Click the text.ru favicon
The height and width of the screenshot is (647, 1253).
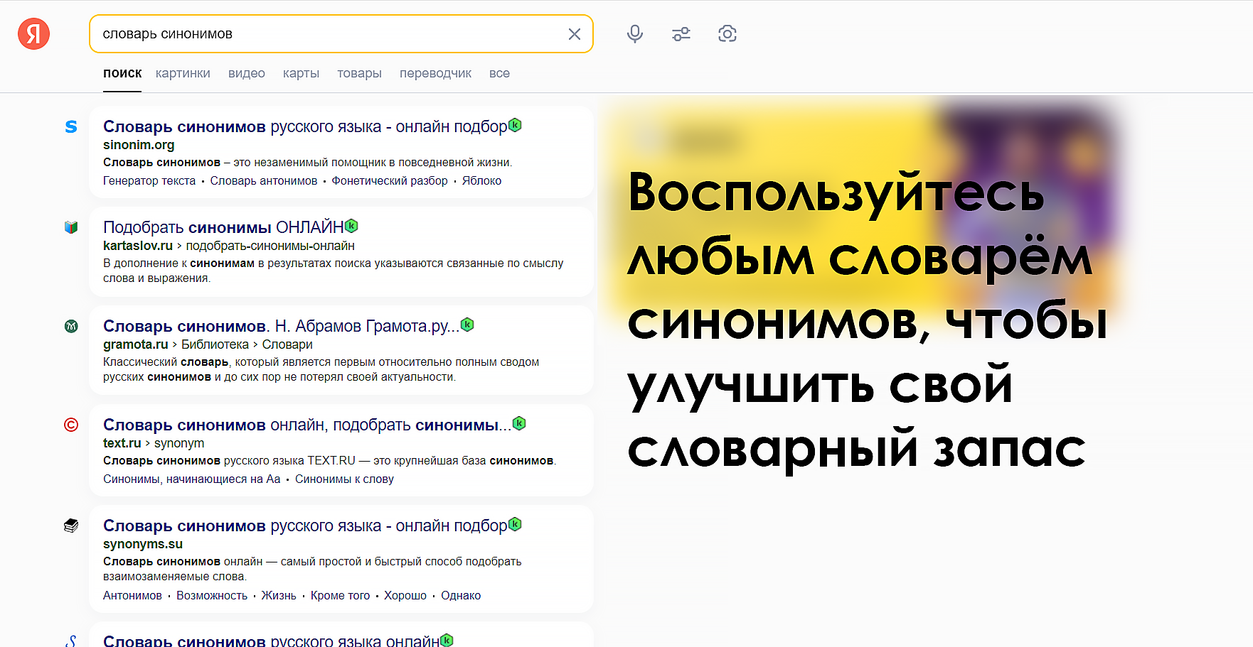tap(71, 425)
